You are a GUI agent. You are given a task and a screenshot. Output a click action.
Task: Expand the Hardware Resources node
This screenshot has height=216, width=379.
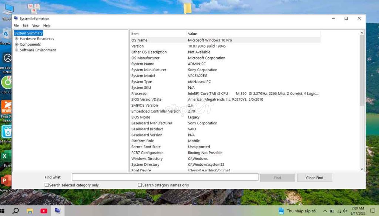coord(17,39)
